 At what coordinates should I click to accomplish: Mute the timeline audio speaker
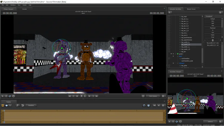click(159, 105)
